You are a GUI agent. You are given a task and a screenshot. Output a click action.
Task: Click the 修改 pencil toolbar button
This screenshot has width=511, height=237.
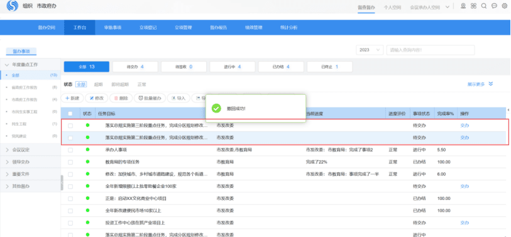96,98
